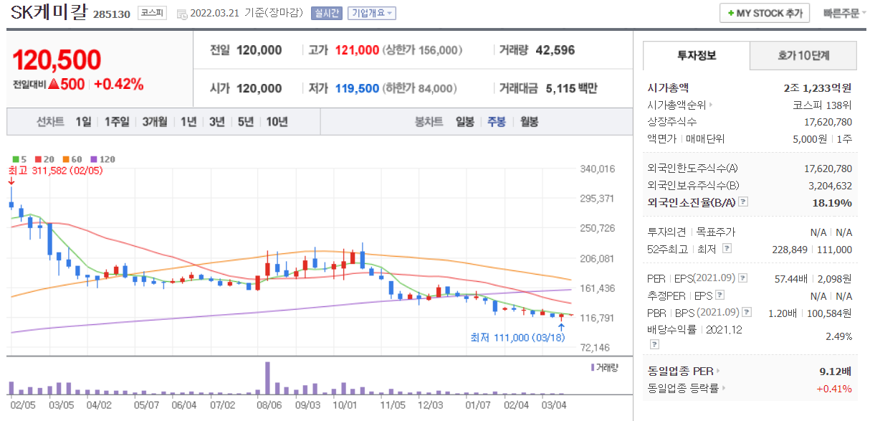Add stock via MY STOCK 추가 button
The height and width of the screenshot is (421, 875).
tap(765, 13)
